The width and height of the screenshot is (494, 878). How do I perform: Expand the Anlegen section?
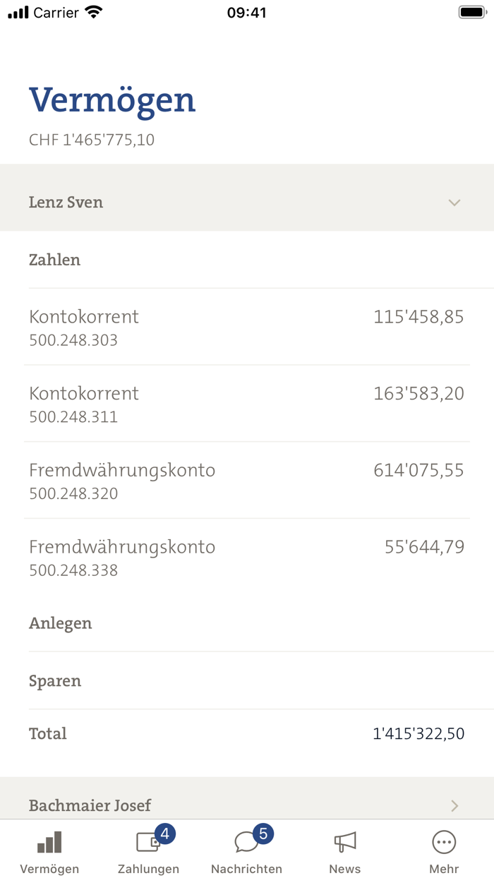(x=247, y=623)
